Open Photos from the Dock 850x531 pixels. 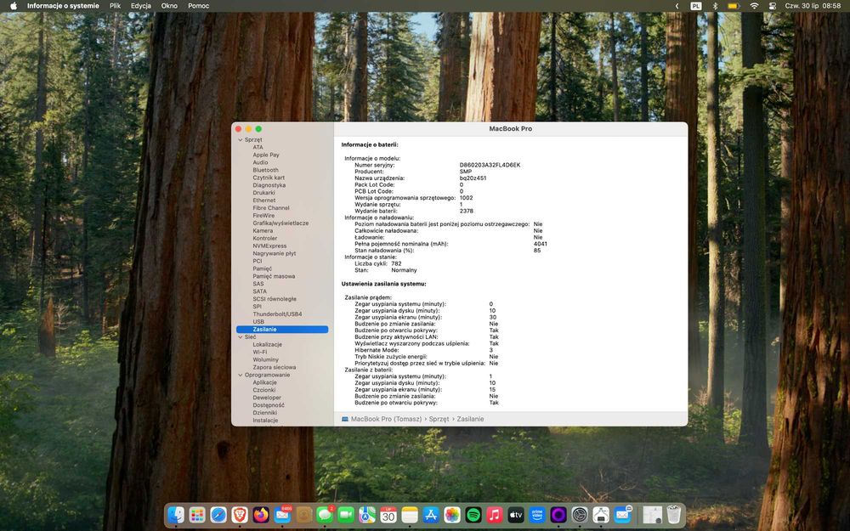point(452,515)
